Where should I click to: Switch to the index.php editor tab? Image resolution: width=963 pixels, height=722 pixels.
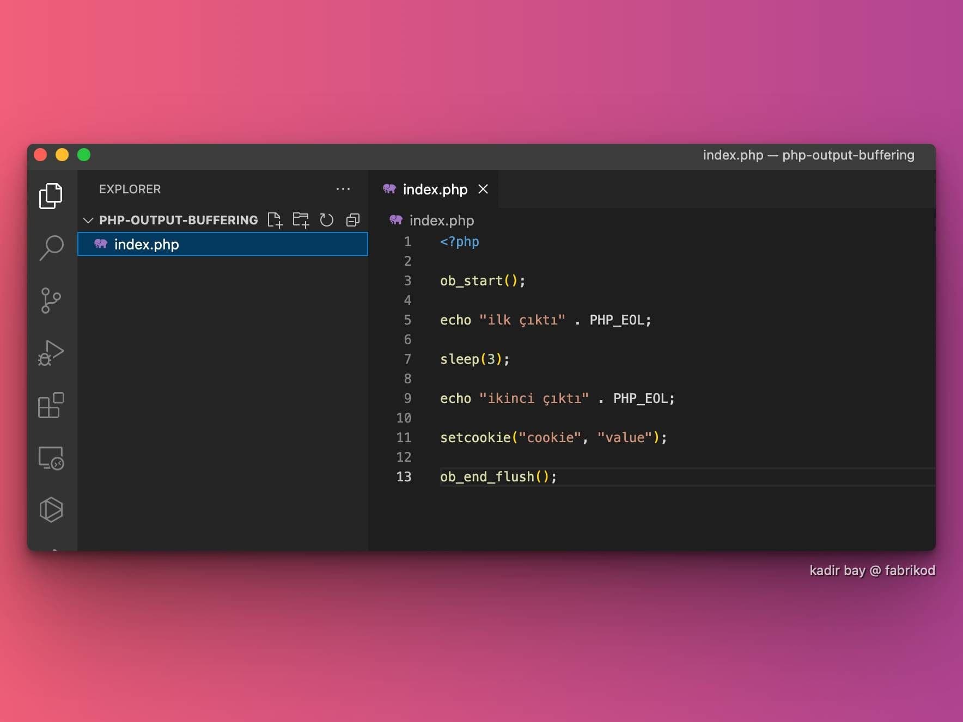point(435,189)
